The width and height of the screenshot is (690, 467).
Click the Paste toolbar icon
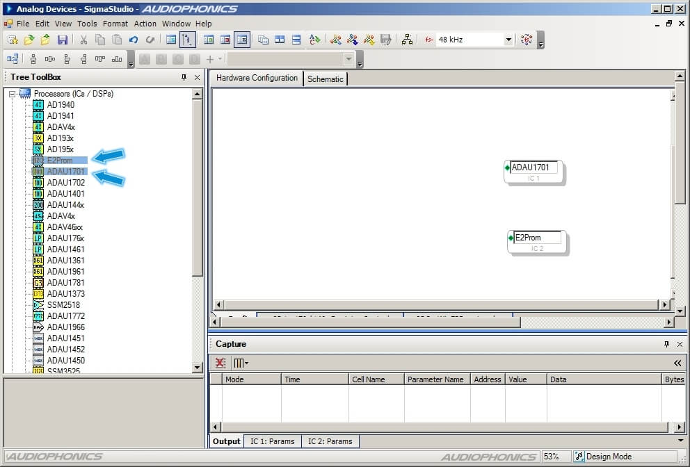[x=117, y=40]
